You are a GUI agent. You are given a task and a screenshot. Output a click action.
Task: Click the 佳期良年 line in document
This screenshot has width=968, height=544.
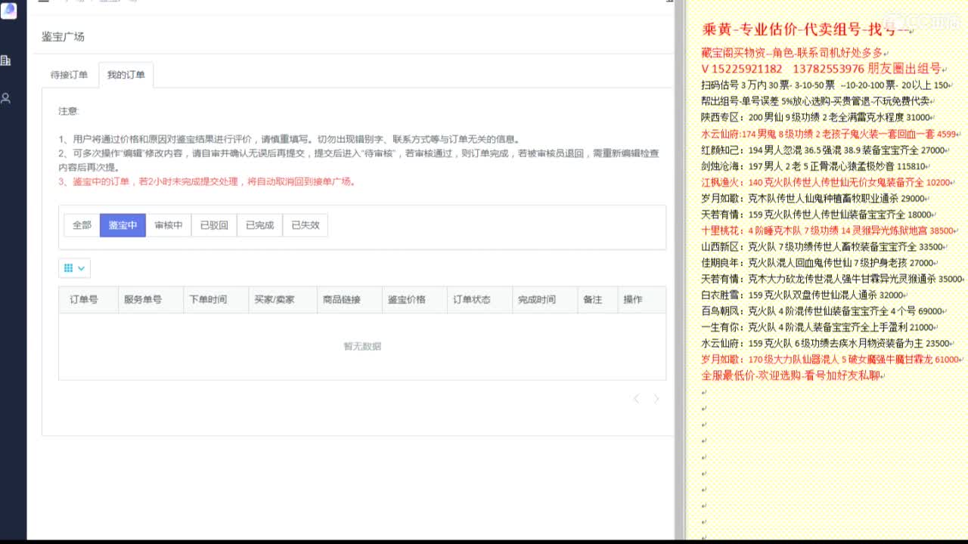818,262
